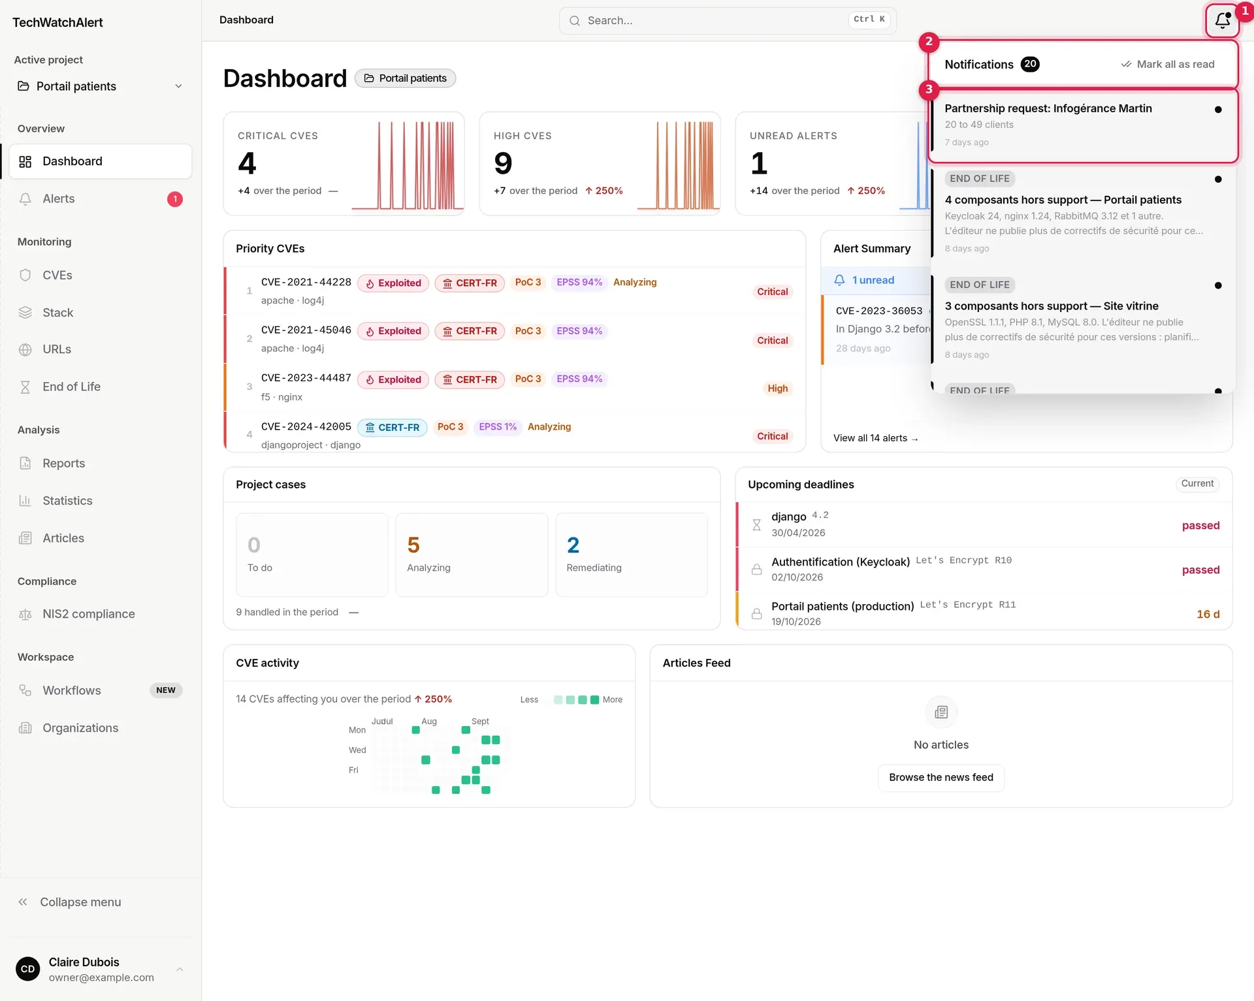
Task: Open the 3 composants hors support Site vitrine notification
Action: tap(1083, 320)
